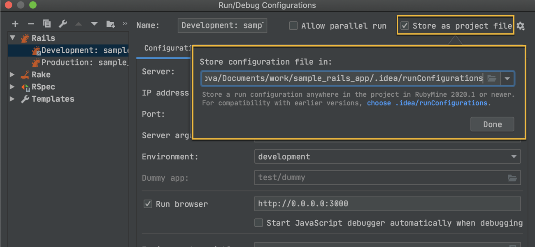535x247 pixels.
Task: Select the RSpec label in tree
Action: 43,87
